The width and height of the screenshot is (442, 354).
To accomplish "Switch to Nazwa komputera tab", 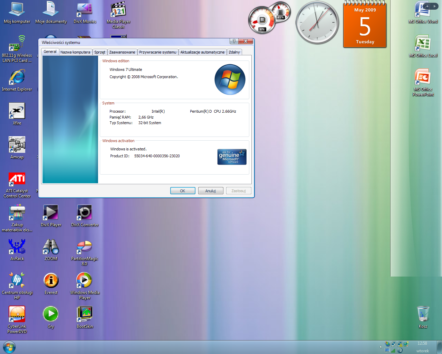I will point(75,52).
